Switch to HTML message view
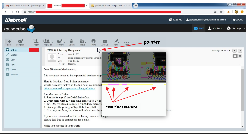The height and width of the screenshot is (134, 248). tap(235, 56)
